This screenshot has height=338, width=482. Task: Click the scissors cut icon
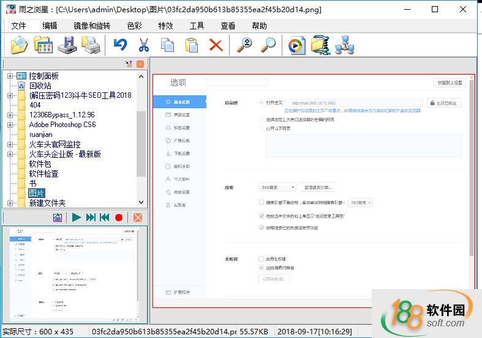tap(144, 45)
